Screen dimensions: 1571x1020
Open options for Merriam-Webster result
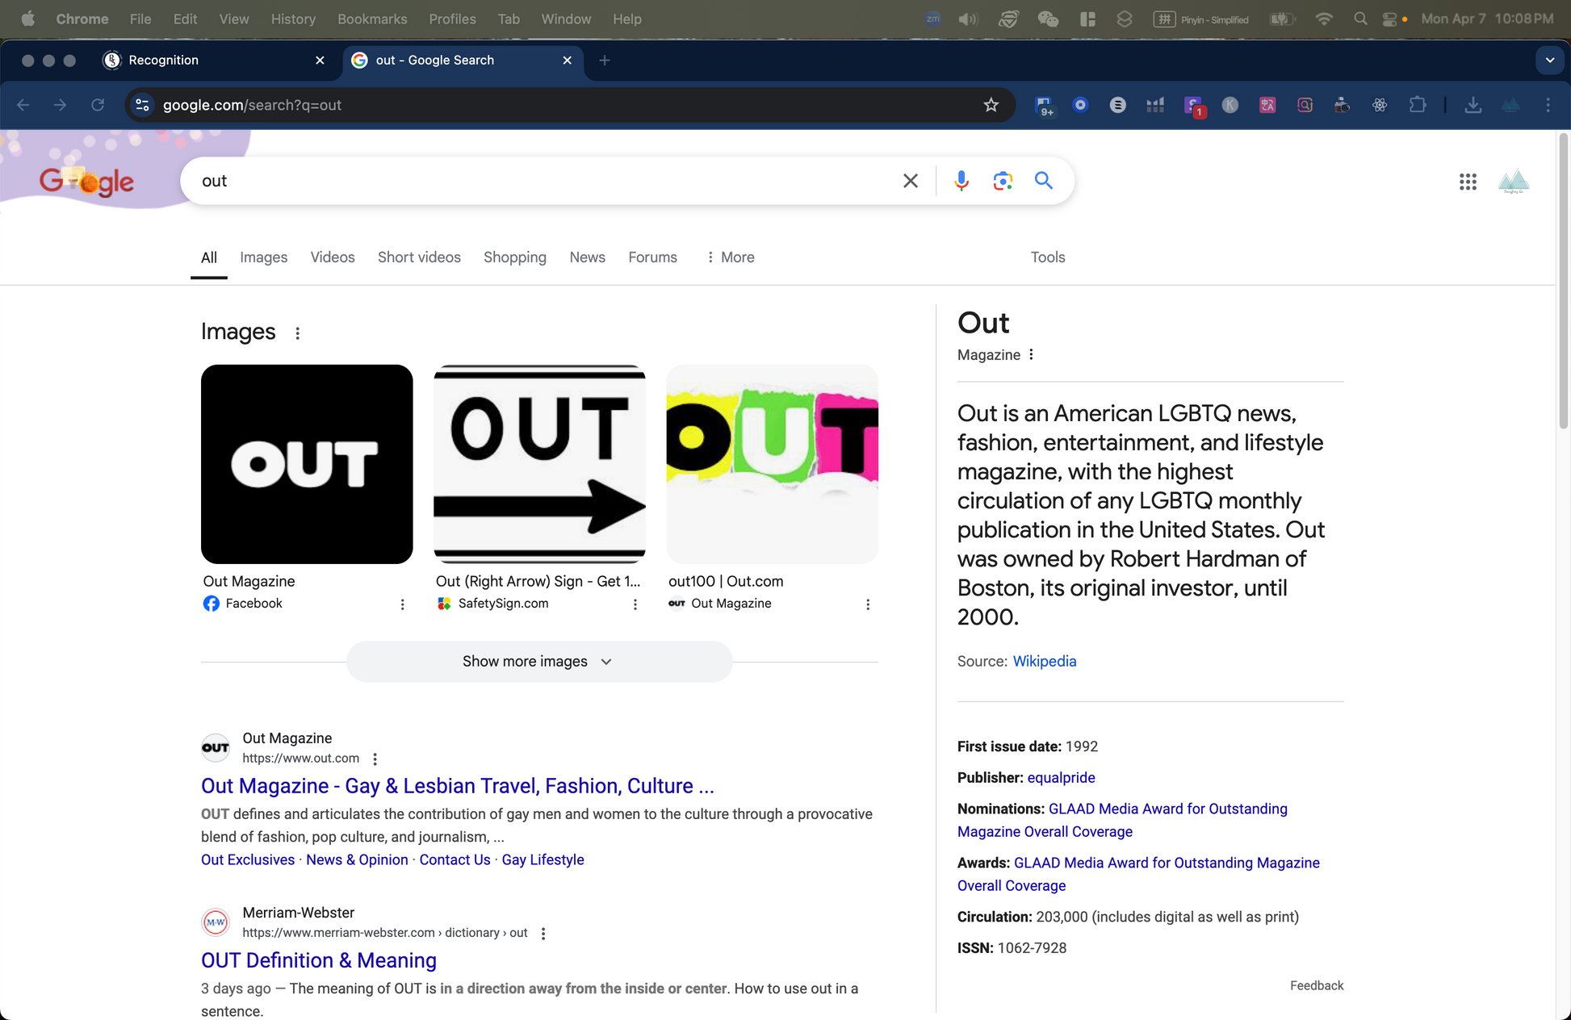pos(543,934)
